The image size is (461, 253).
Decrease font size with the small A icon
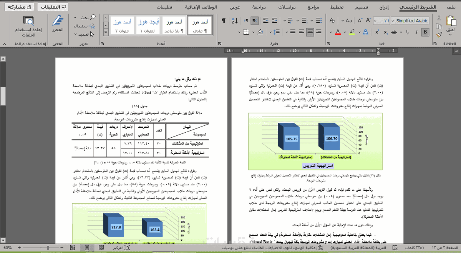click(x=360, y=20)
